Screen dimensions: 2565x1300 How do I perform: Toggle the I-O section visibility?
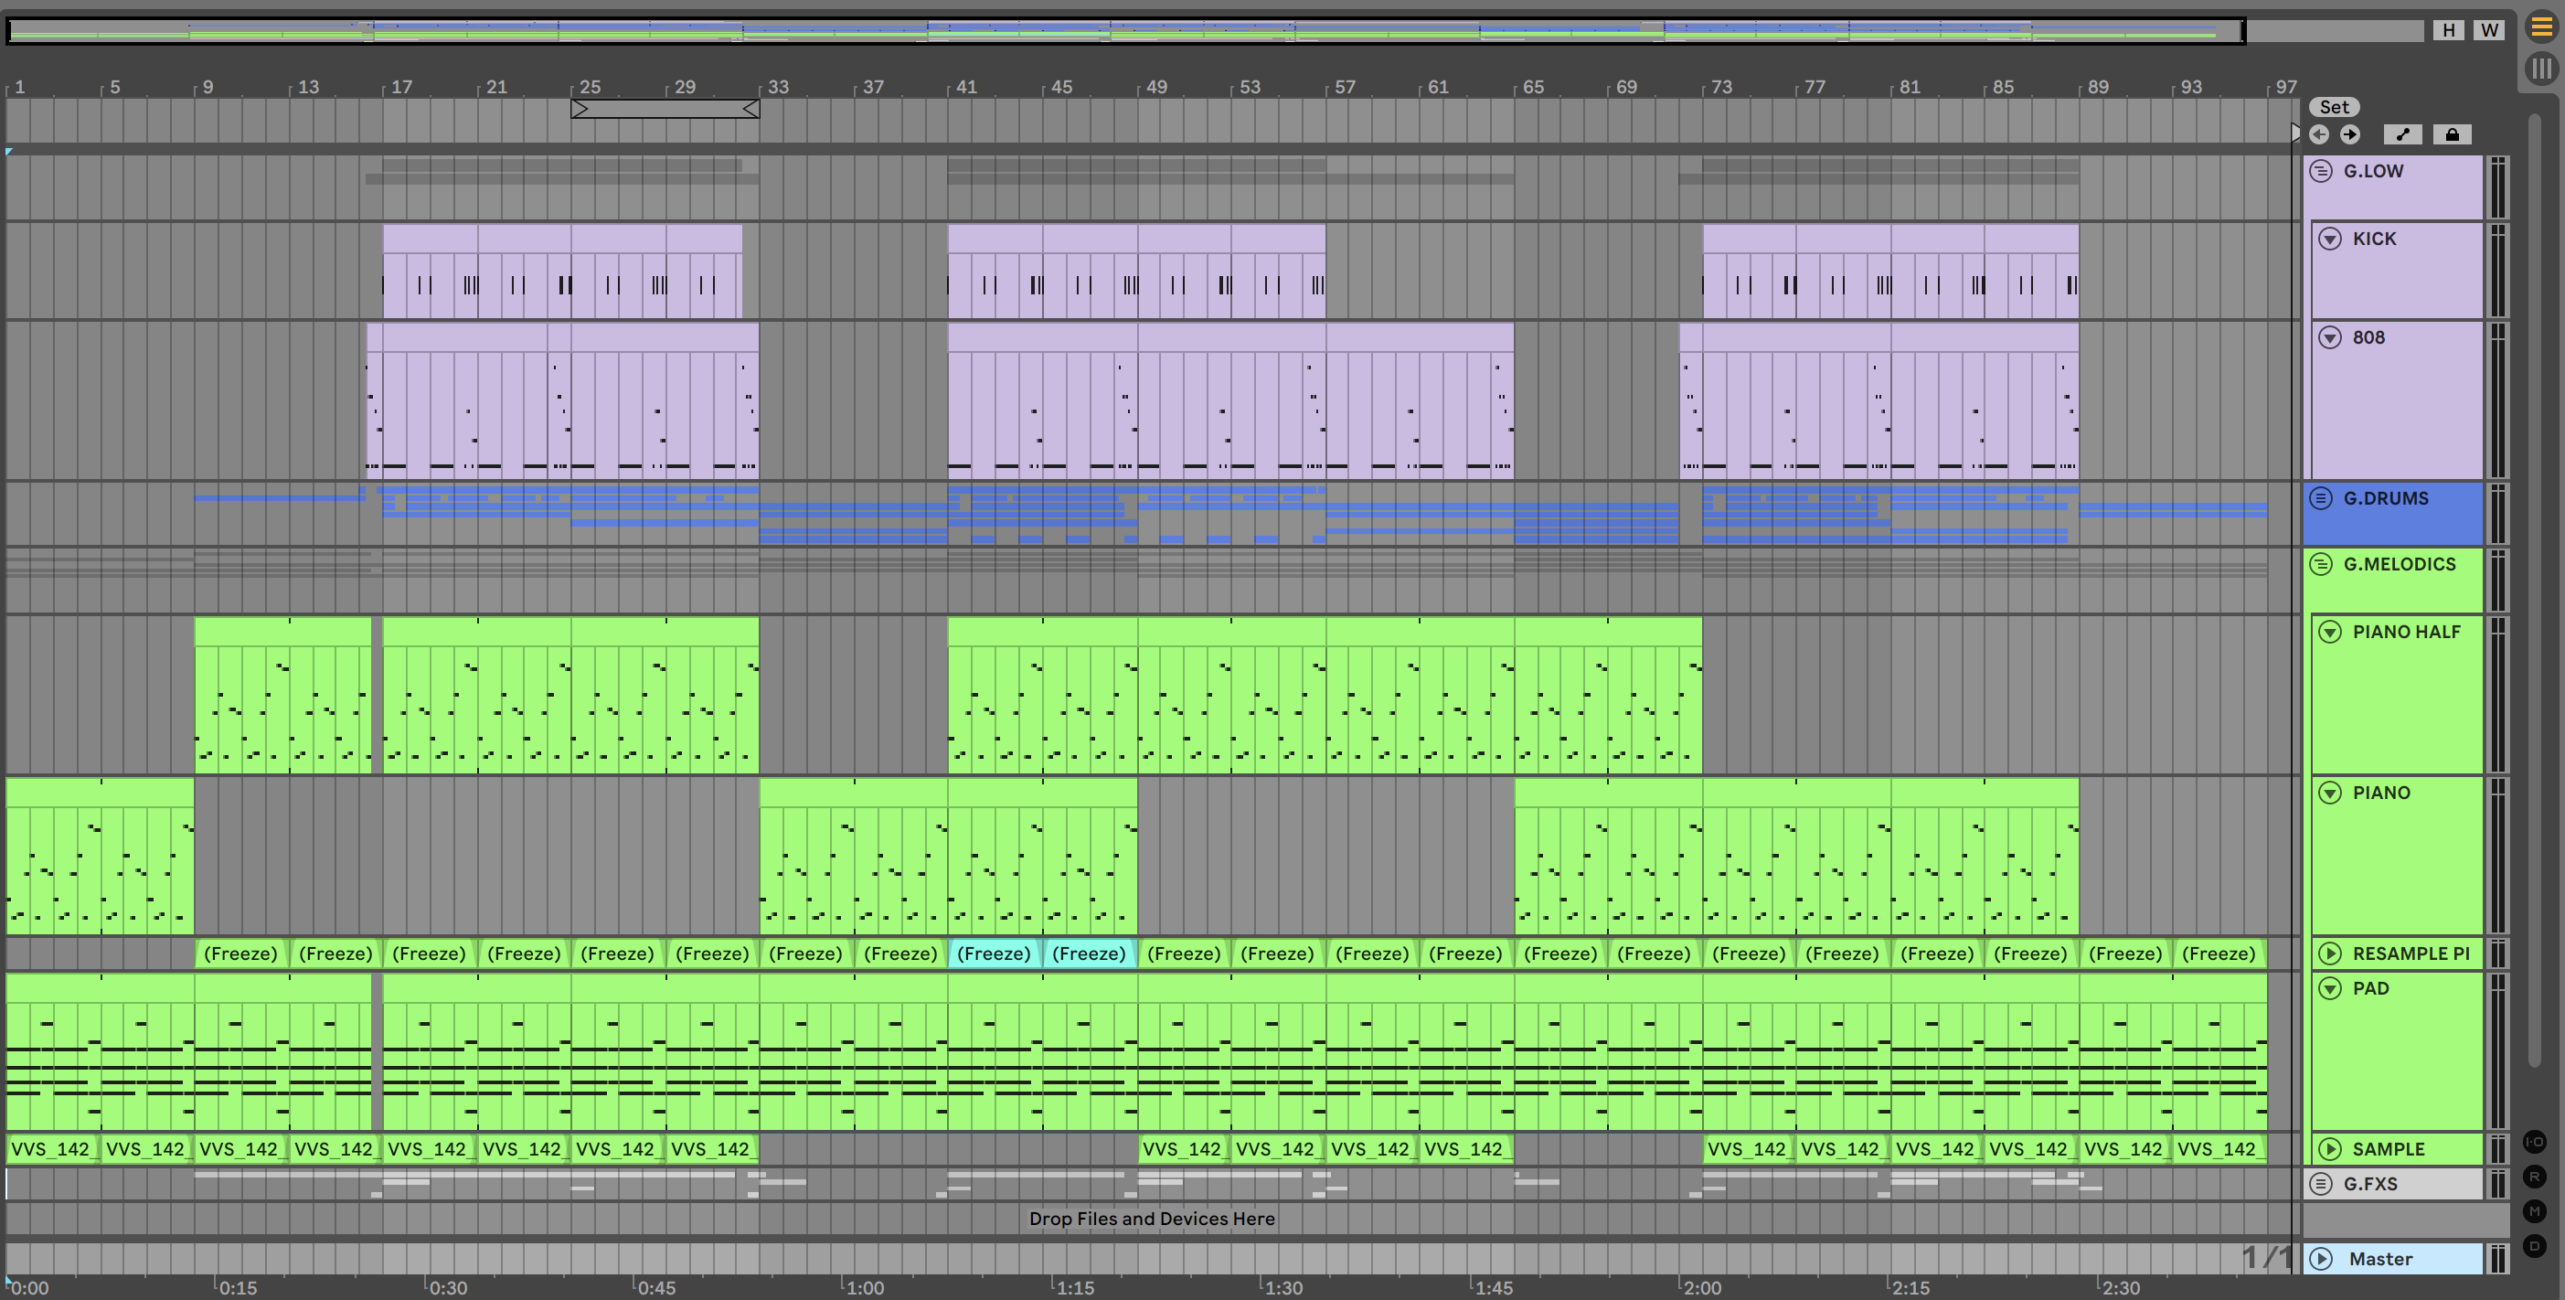click(x=2534, y=1142)
